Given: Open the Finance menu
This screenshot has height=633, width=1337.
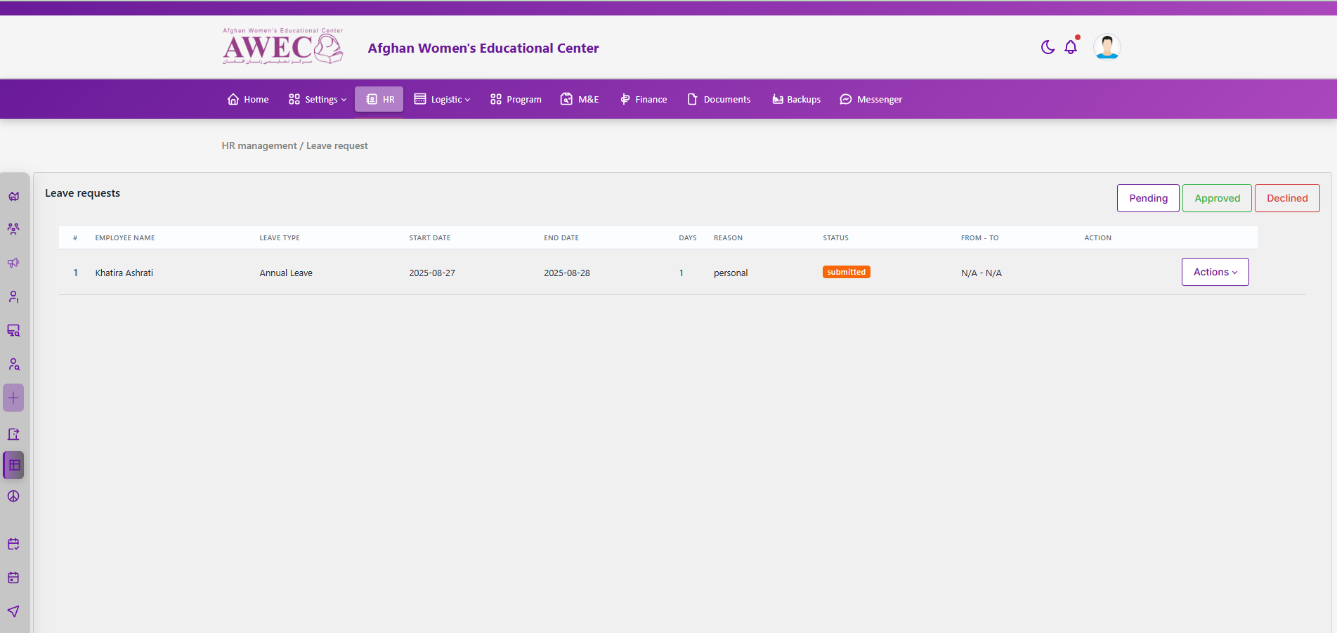Looking at the screenshot, I should click(x=644, y=99).
